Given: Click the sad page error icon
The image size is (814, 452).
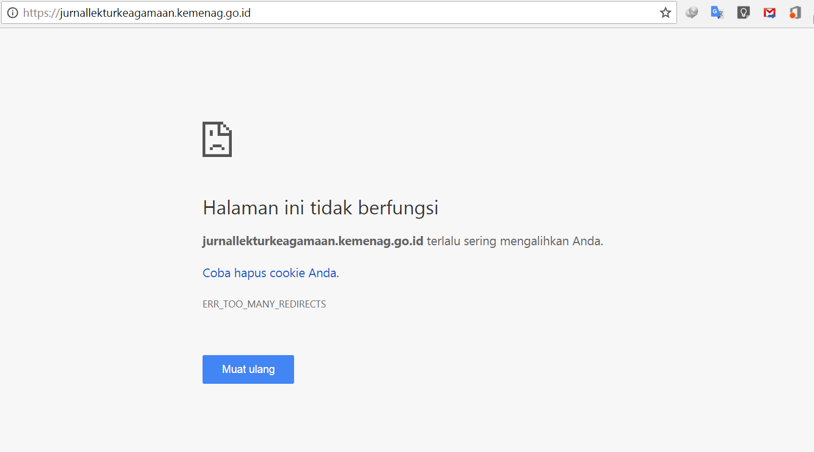Looking at the screenshot, I should (x=217, y=139).
